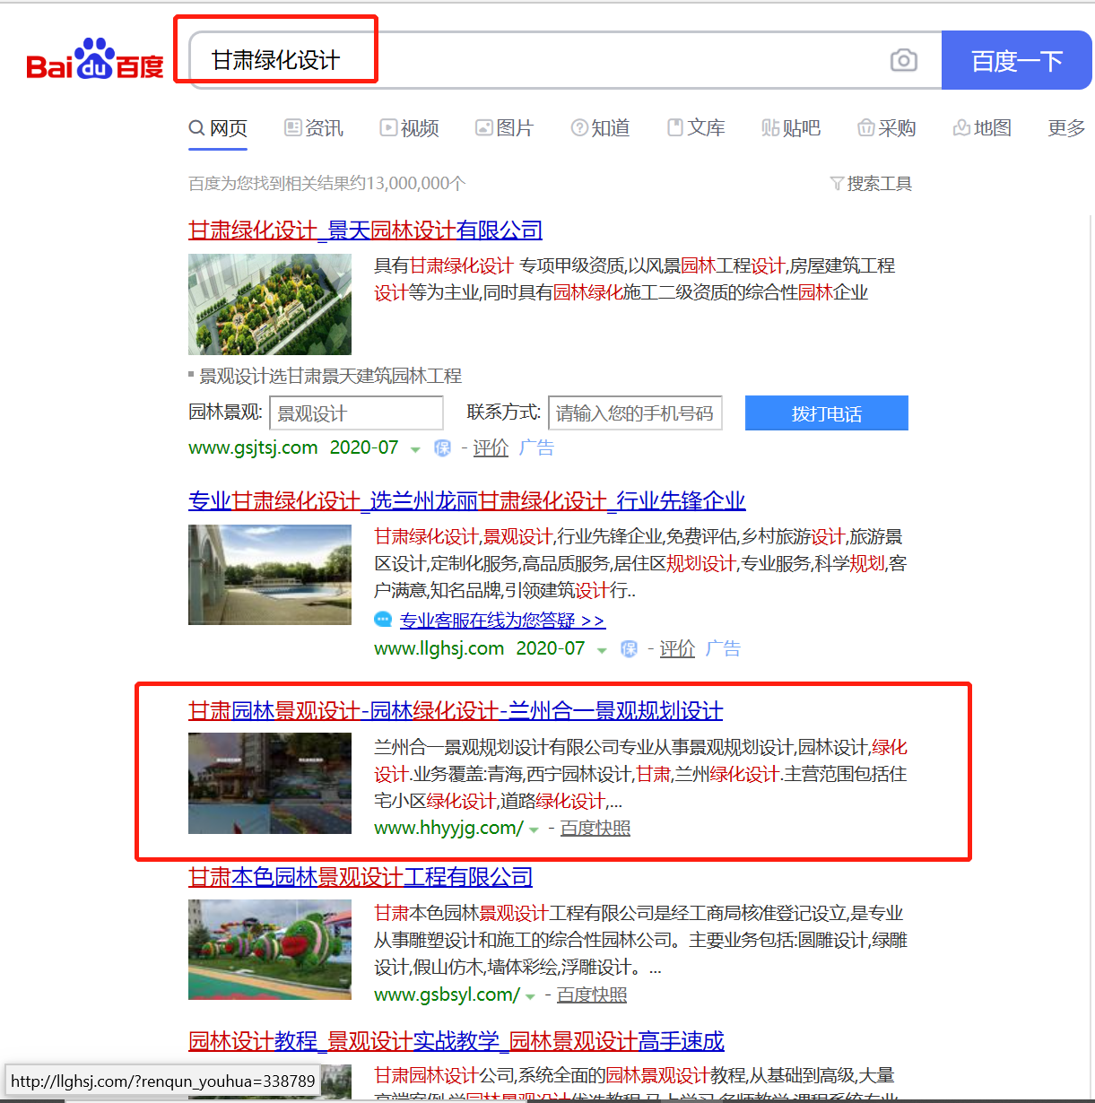1095x1103 pixels.
Task: Open image search camera icon
Action: (904, 60)
